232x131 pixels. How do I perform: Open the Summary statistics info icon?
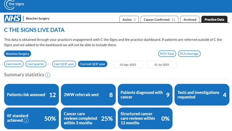pyautogui.click(x=48, y=75)
